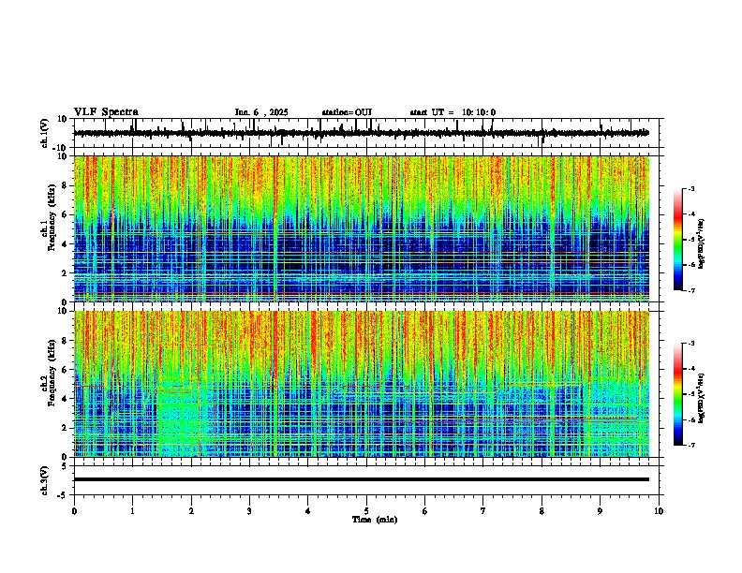Viewport: 742px width, 573px height.
Task: Click the thick black ch.3 trace line
Action: pyautogui.click(x=362, y=479)
